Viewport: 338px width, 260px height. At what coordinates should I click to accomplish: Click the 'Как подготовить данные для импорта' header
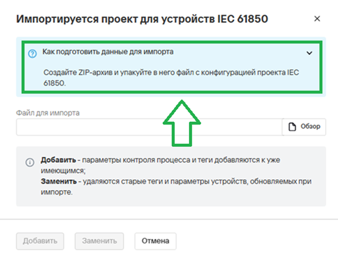108,52
